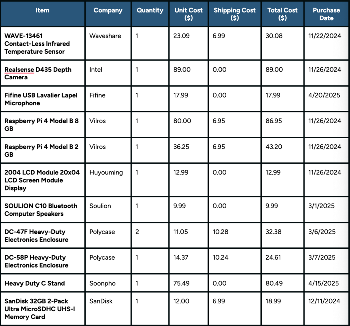Click purchase date 11/22/2024
This screenshot has height=326, width=350.
click(326, 43)
